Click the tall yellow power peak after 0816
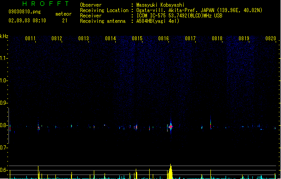281x179 pixels. pos(170,172)
